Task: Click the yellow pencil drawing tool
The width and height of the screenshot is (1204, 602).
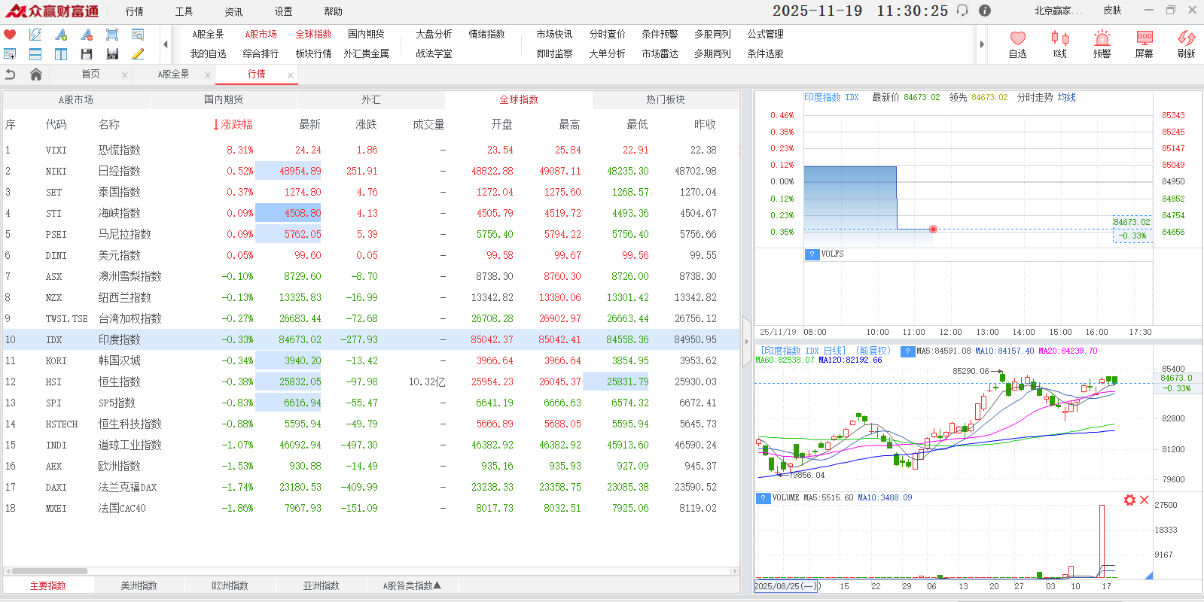Action: 138,54
